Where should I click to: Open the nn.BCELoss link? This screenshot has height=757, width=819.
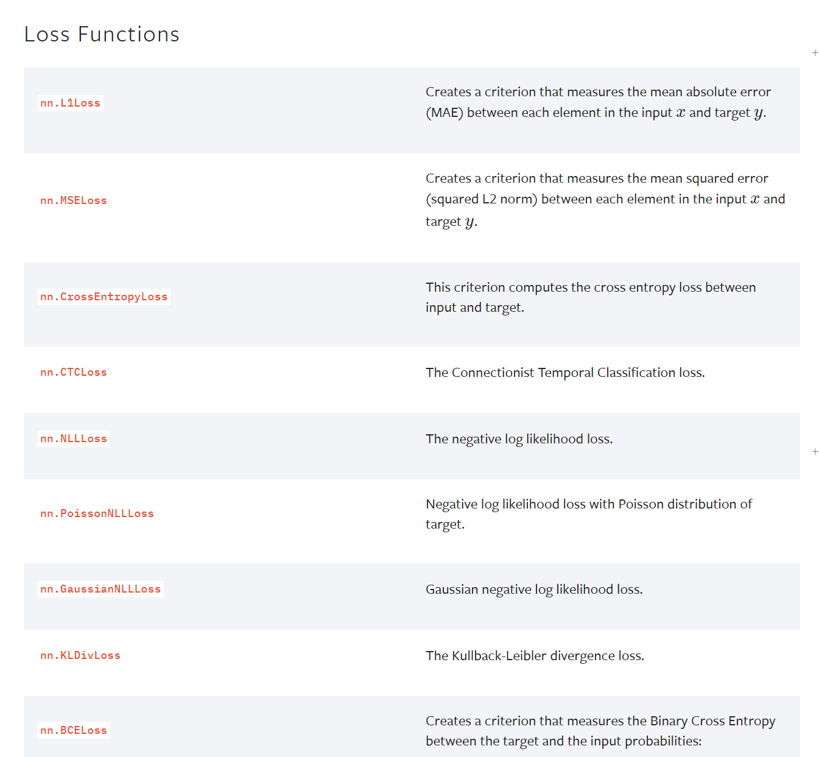click(x=74, y=730)
